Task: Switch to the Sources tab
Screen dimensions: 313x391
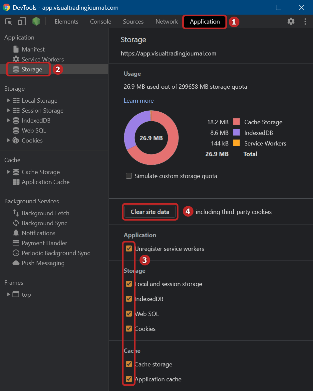Action: coord(133,22)
